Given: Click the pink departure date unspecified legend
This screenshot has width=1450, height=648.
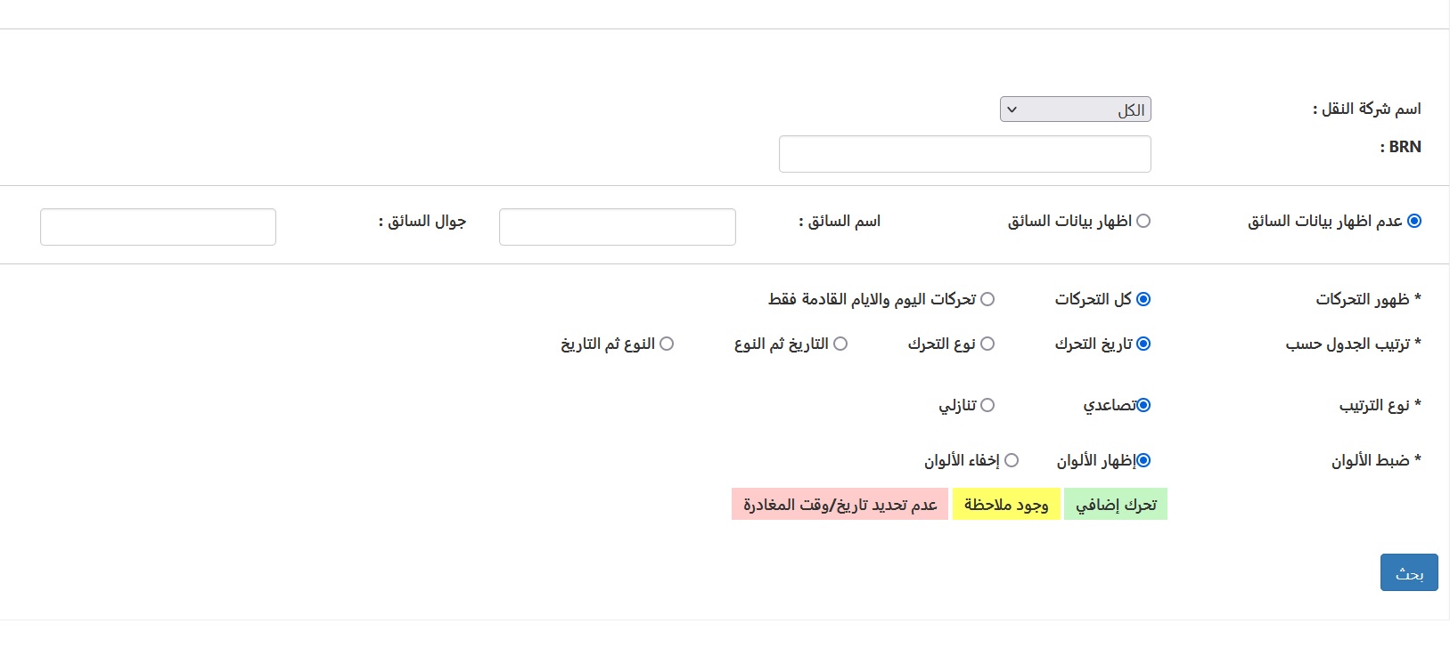Looking at the screenshot, I should (x=840, y=505).
